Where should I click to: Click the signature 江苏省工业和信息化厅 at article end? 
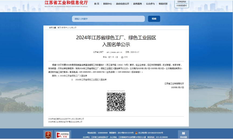(x=174, y=84)
